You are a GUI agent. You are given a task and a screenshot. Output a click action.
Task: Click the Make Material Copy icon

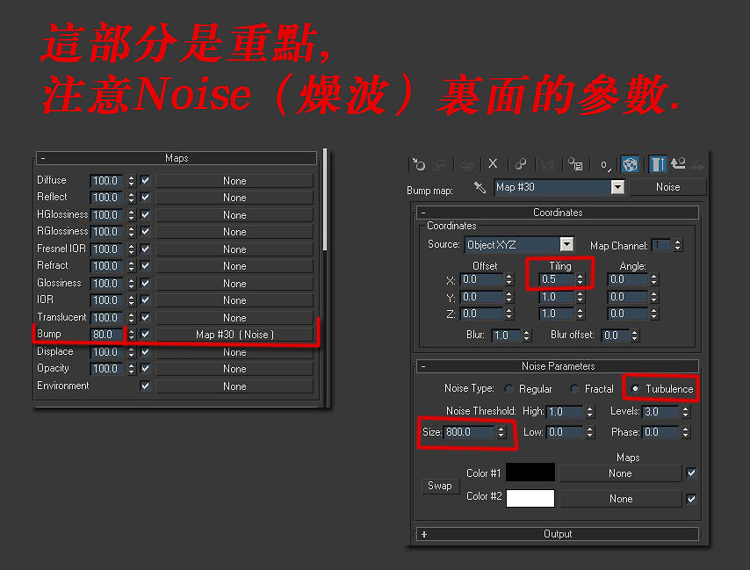point(520,164)
